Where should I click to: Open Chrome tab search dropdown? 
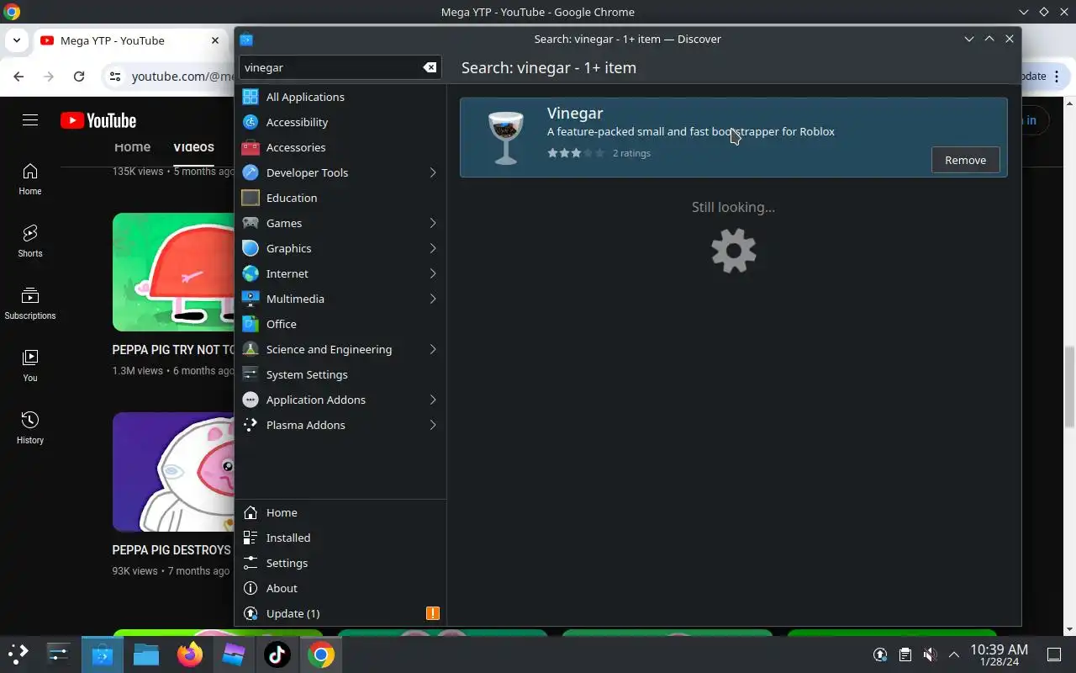17,40
